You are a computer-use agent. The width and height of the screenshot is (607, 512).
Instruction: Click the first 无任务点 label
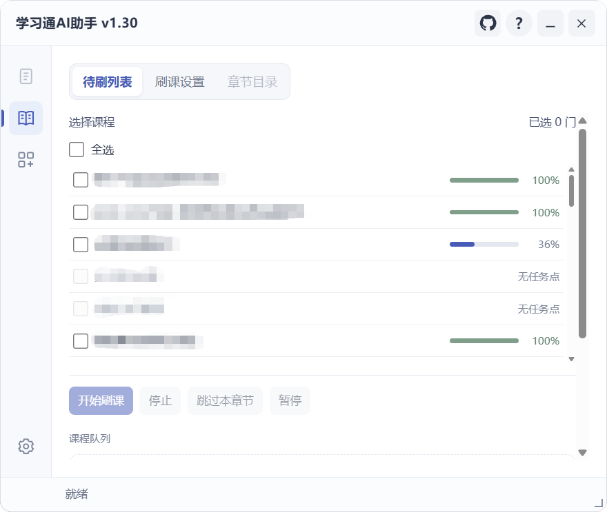coord(539,276)
